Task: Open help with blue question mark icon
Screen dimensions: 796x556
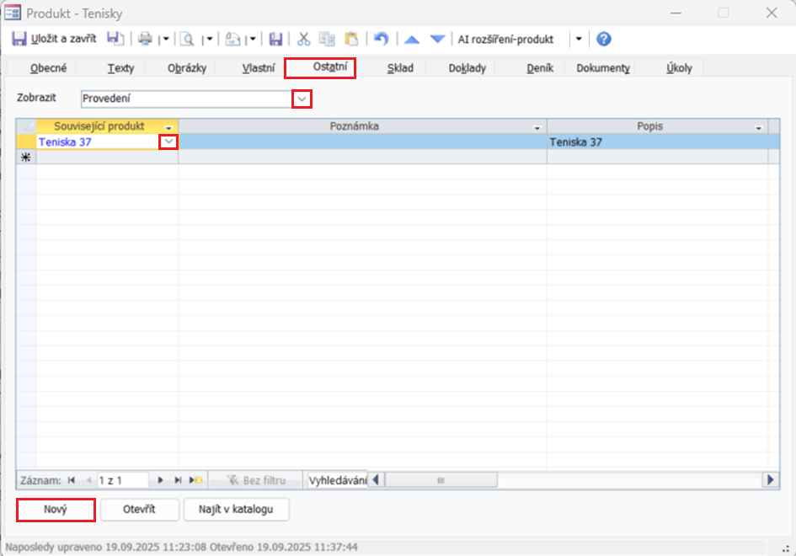Action: [x=603, y=39]
